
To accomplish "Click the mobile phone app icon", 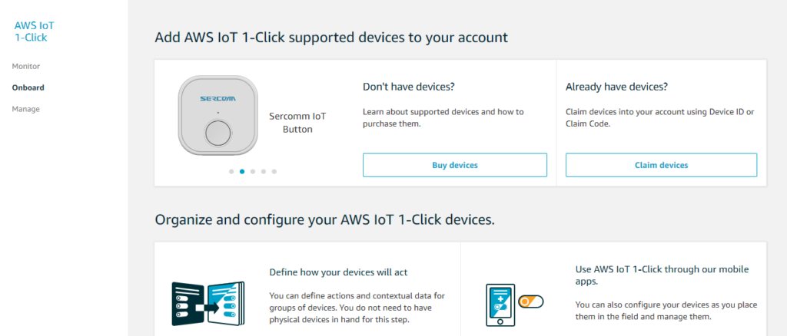I will coord(500,305).
